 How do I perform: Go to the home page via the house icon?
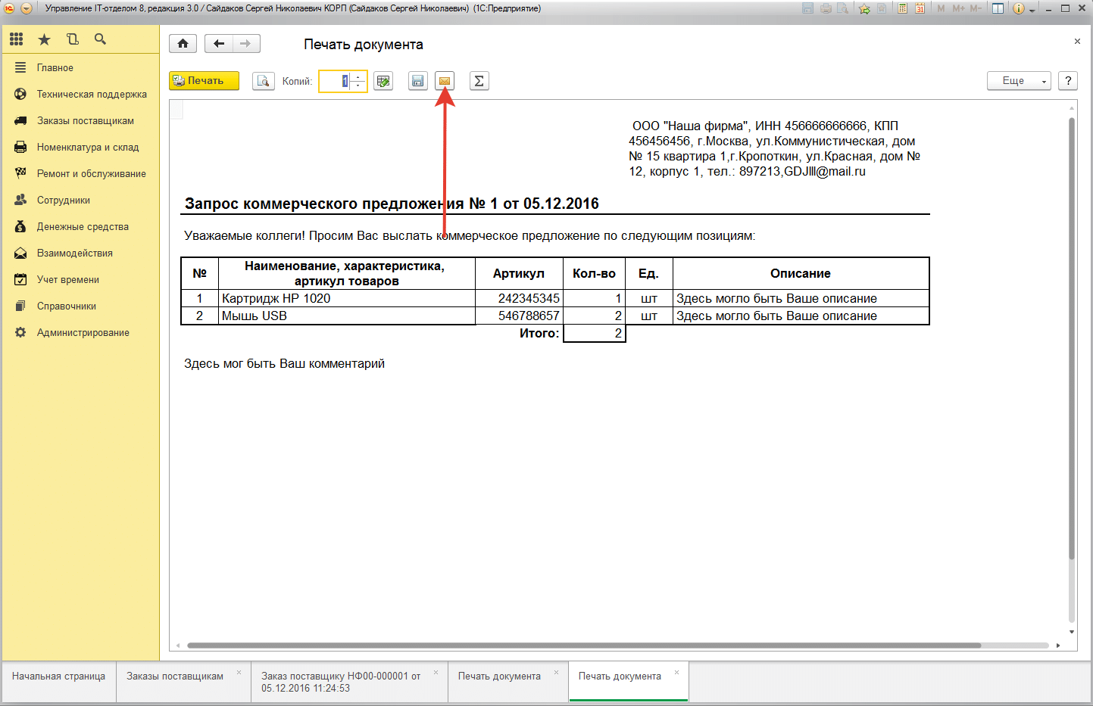183,44
